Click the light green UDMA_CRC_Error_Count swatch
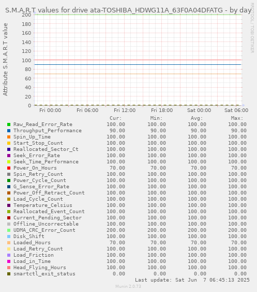 9,230
